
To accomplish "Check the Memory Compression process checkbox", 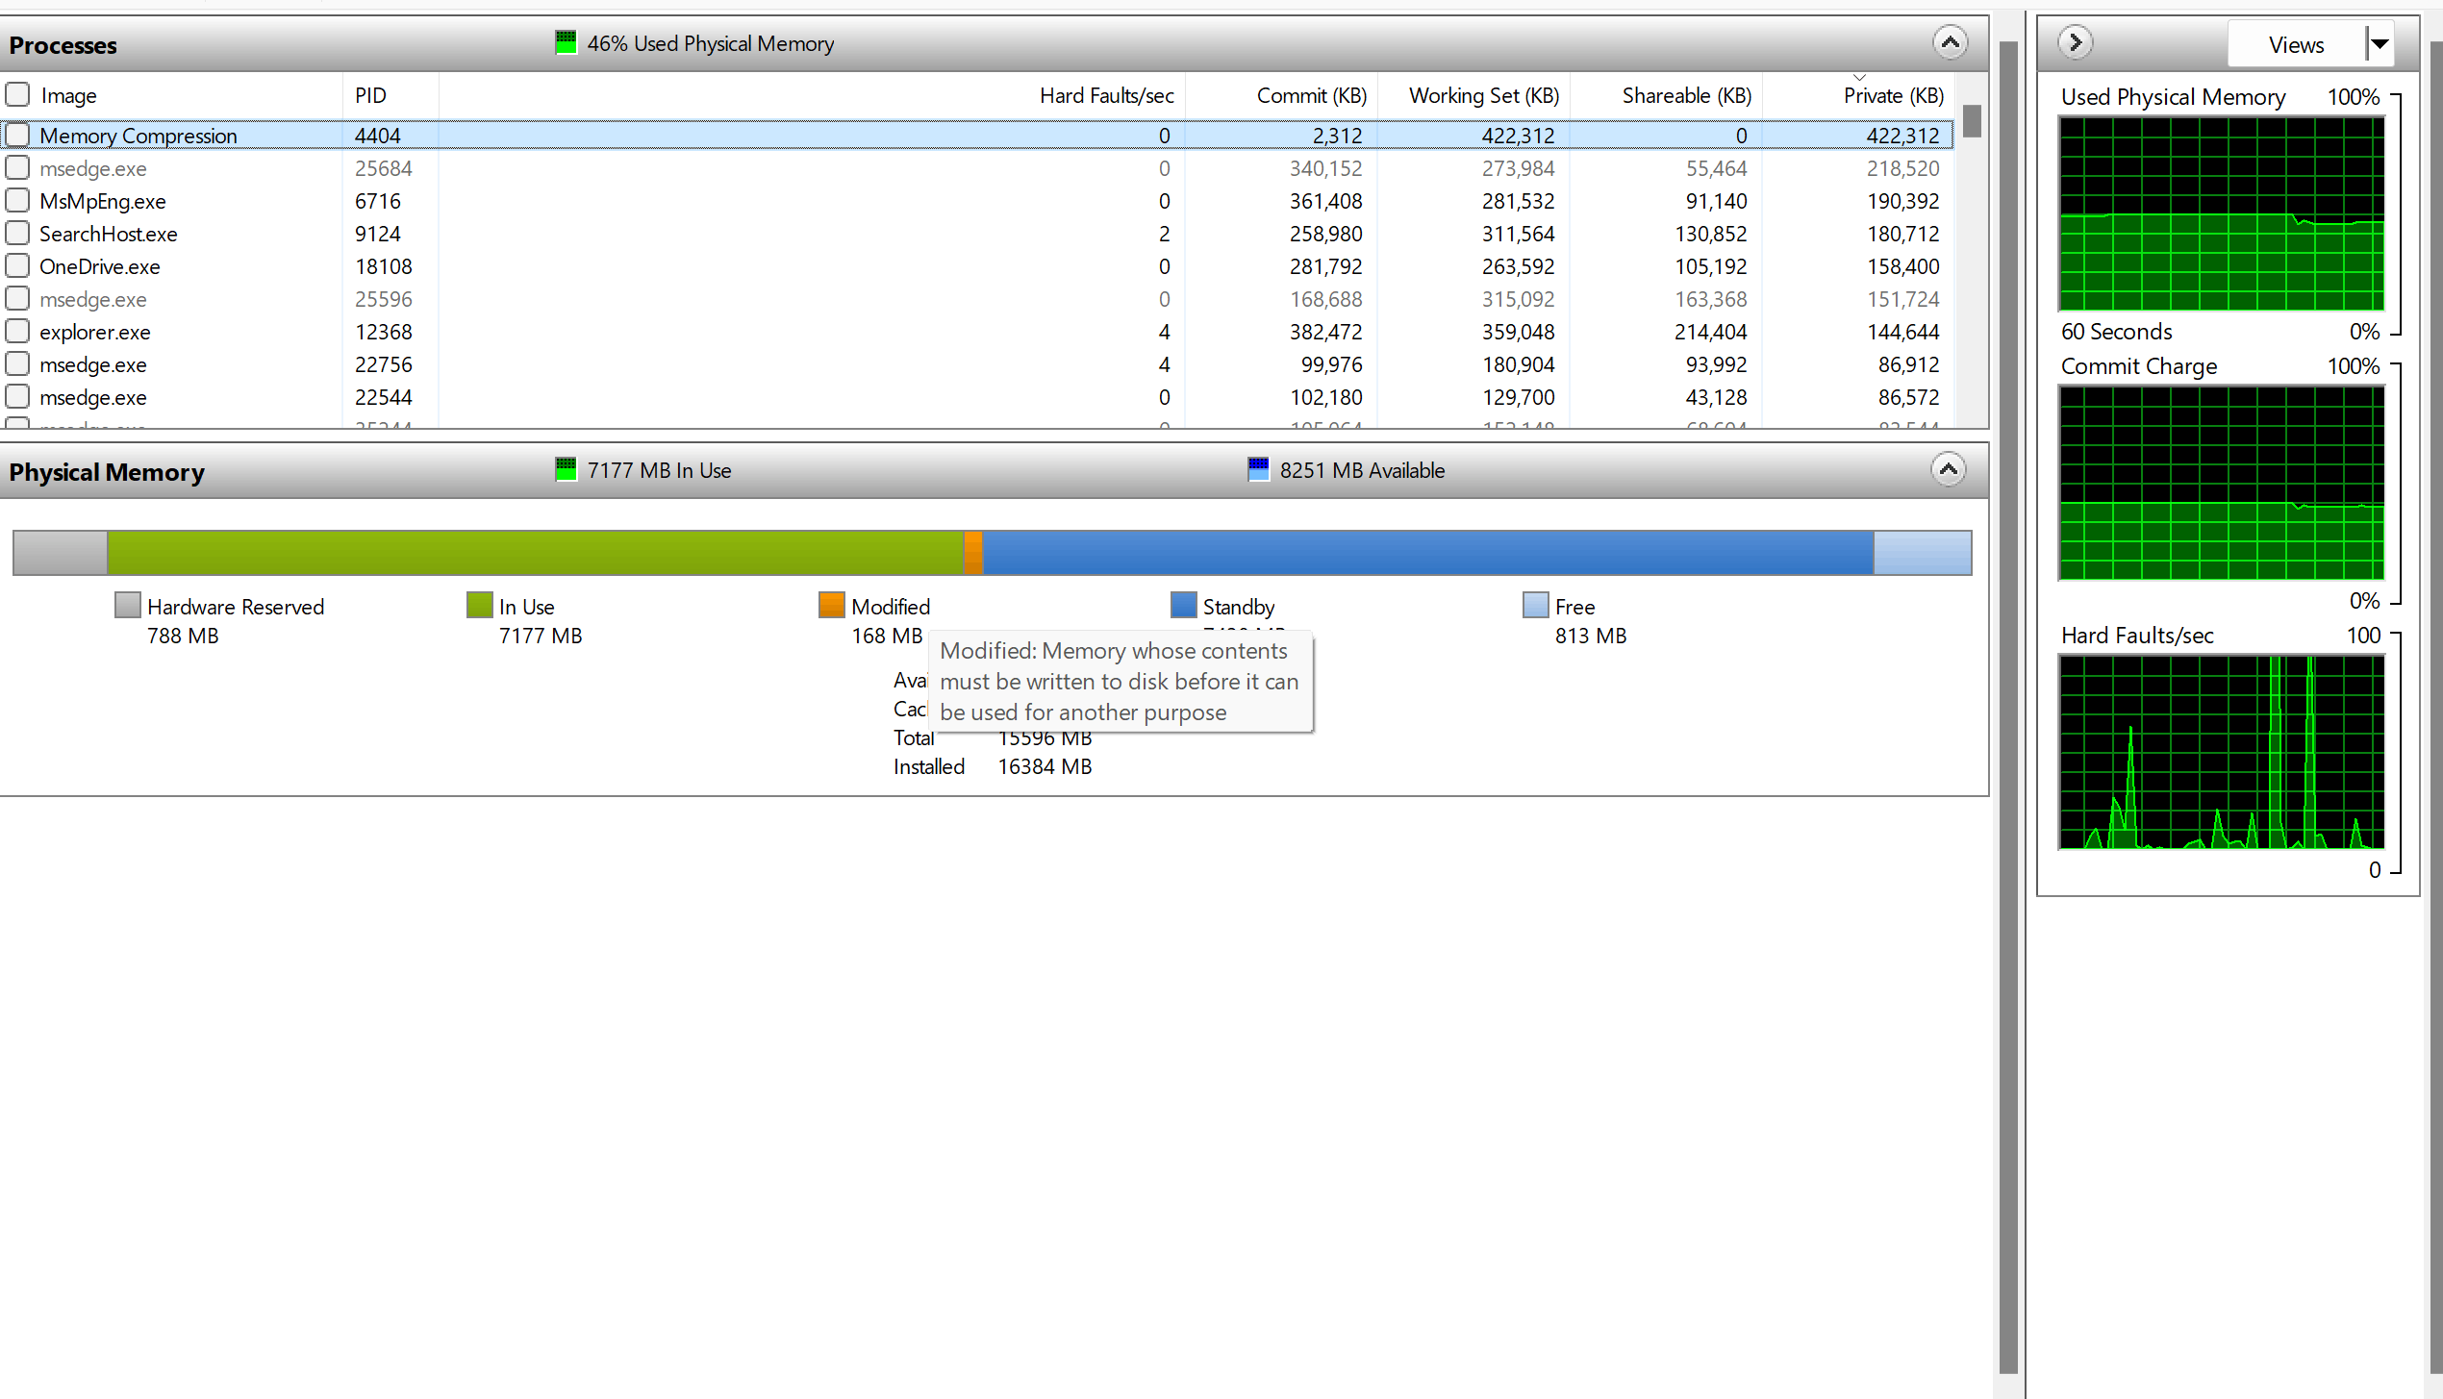I will click(x=17, y=135).
